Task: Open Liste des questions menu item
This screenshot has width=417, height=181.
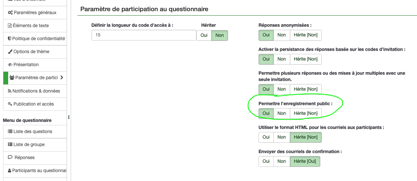Action: (x=33, y=132)
